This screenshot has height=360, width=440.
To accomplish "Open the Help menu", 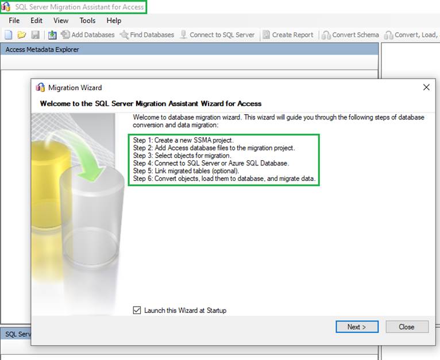I will 114,21.
